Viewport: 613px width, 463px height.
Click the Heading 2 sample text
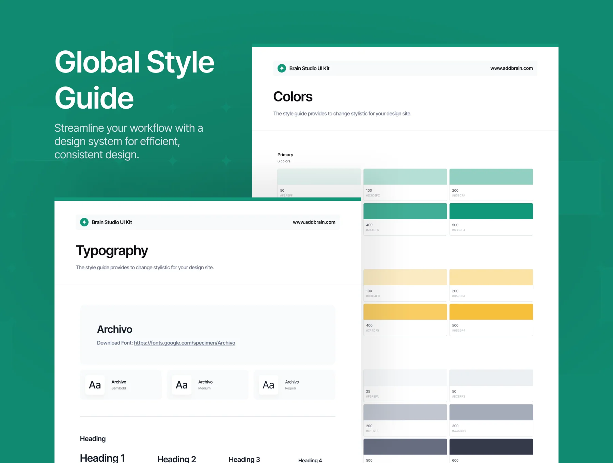pos(176,459)
